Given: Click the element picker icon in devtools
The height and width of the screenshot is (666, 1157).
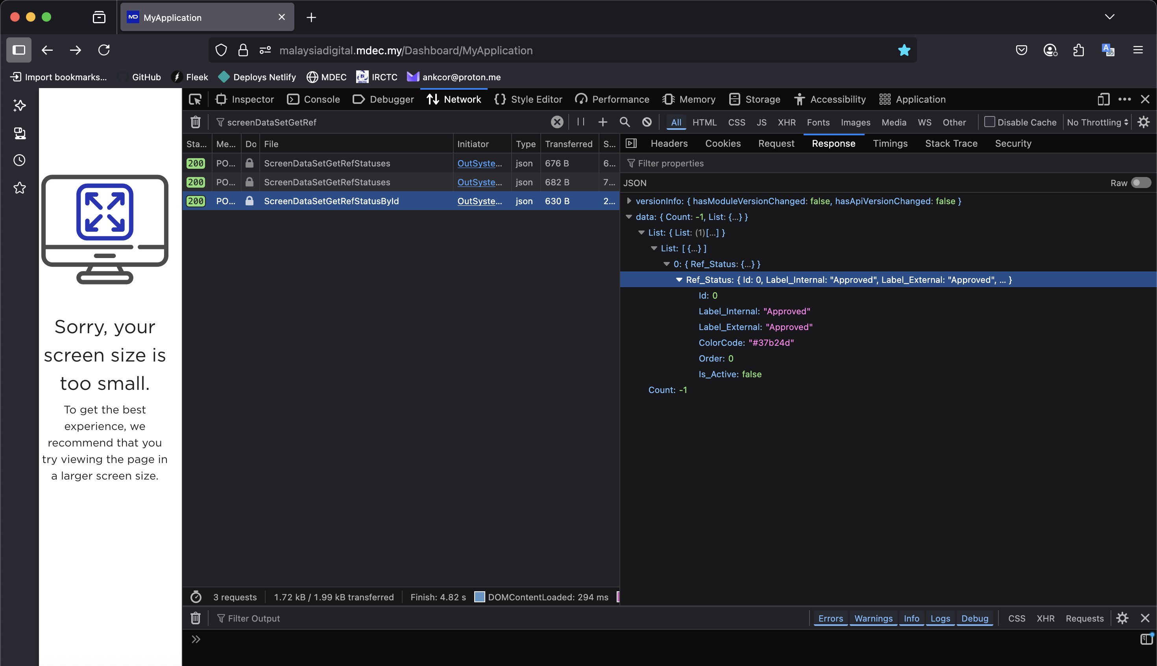Looking at the screenshot, I should [x=195, y=99].
